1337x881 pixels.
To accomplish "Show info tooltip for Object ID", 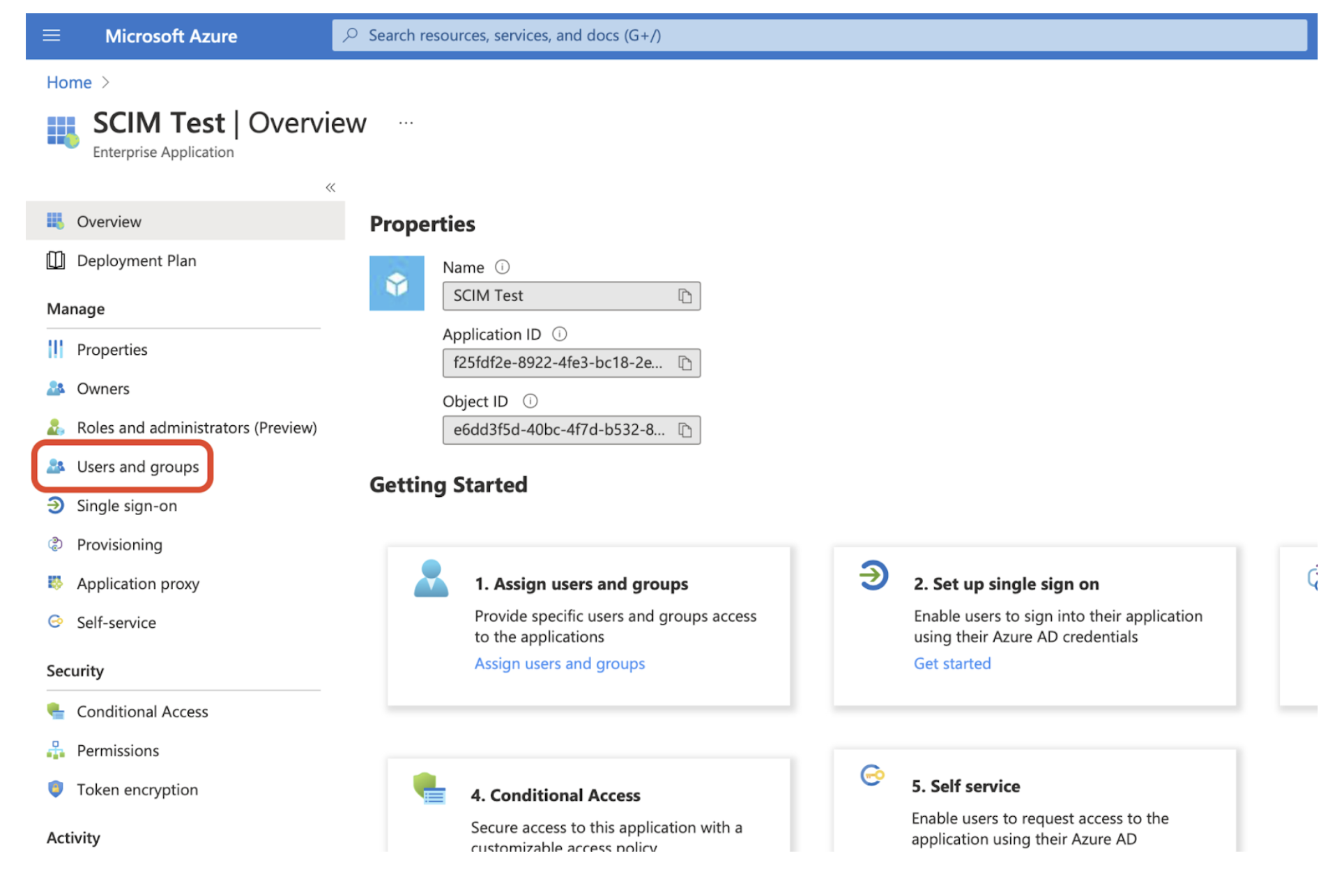I will 530,401.
